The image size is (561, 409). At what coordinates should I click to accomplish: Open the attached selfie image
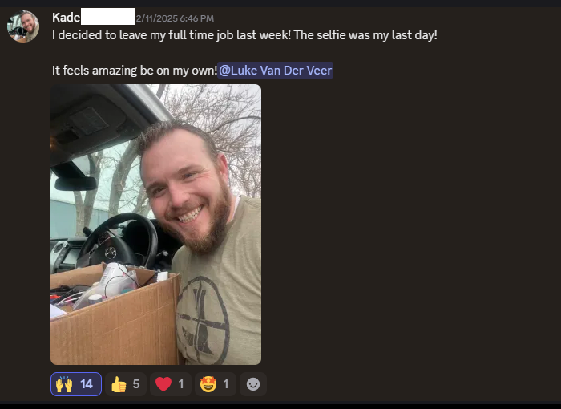(156, 225)
